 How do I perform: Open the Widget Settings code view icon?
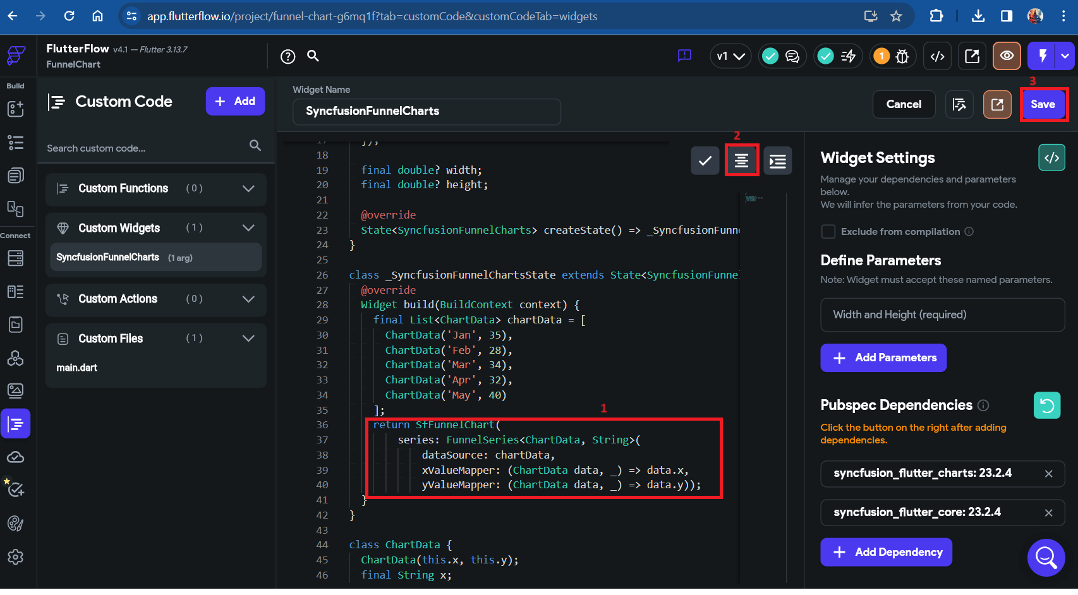(x=1051, y=158)
